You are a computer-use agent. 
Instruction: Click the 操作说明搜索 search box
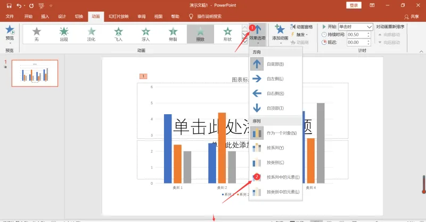click(x=209, y=17)
